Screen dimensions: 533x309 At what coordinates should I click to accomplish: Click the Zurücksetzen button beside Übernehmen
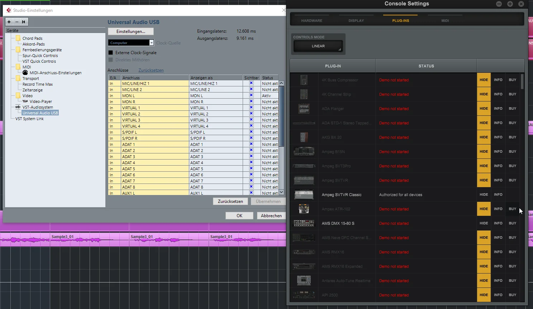(x=230, y=201)
